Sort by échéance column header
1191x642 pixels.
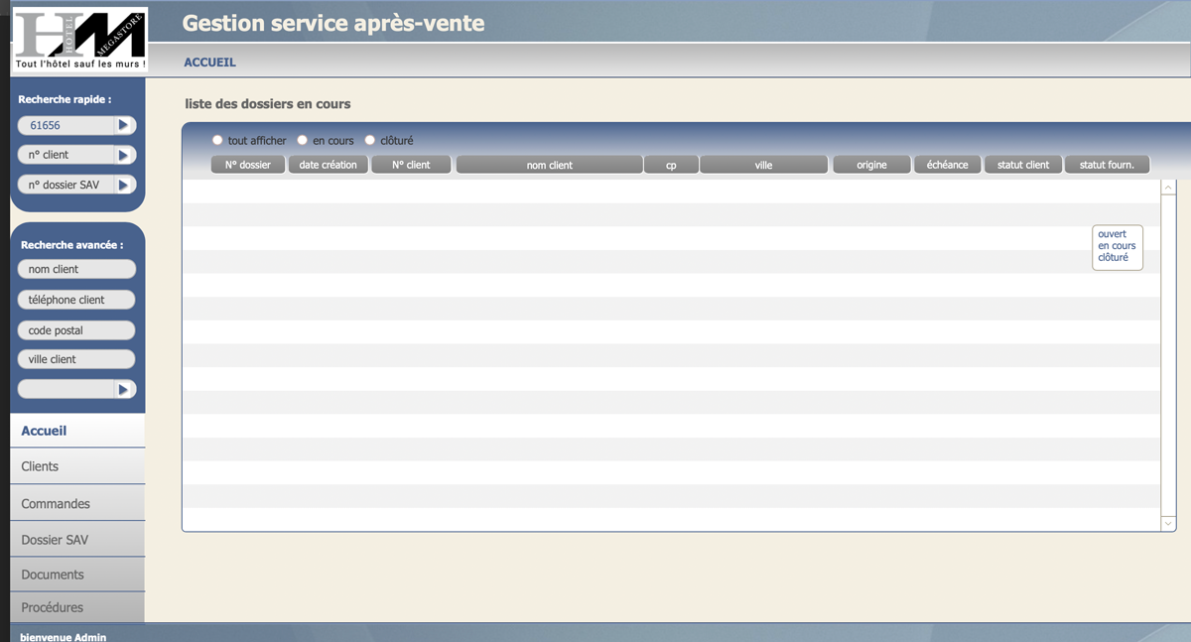(948, 165)
